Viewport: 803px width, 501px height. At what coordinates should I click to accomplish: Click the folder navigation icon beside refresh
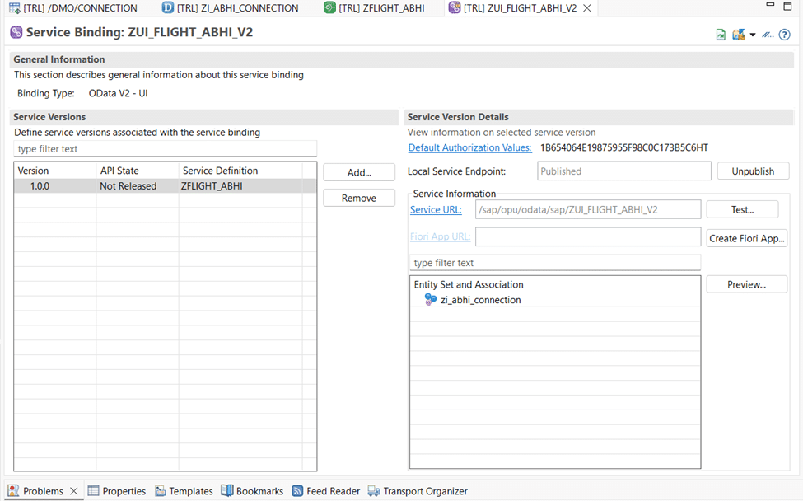pyautogui.click(x=738, y=35)
